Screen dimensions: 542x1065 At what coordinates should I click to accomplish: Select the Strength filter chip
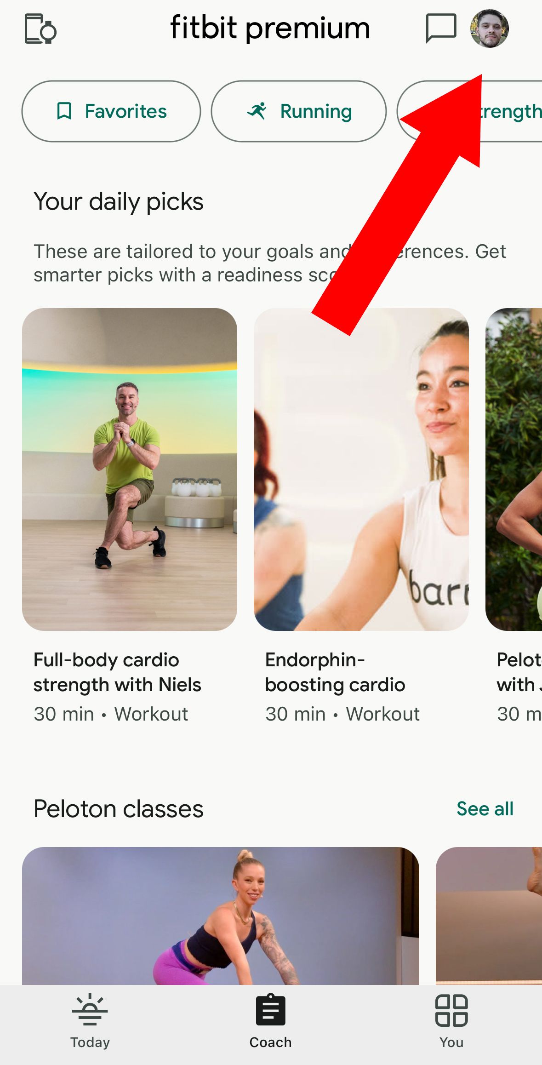tap(470, 111)
